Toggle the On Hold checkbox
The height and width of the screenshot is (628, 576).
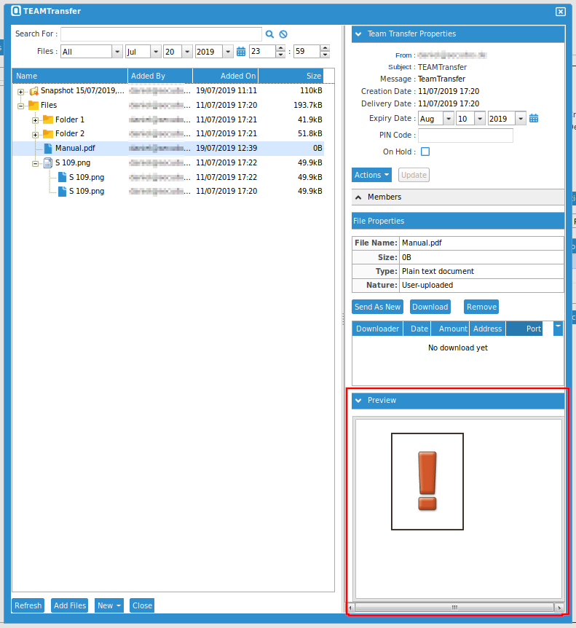(425, 152)
